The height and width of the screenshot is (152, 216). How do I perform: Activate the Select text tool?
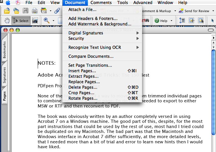coord(20,21)
